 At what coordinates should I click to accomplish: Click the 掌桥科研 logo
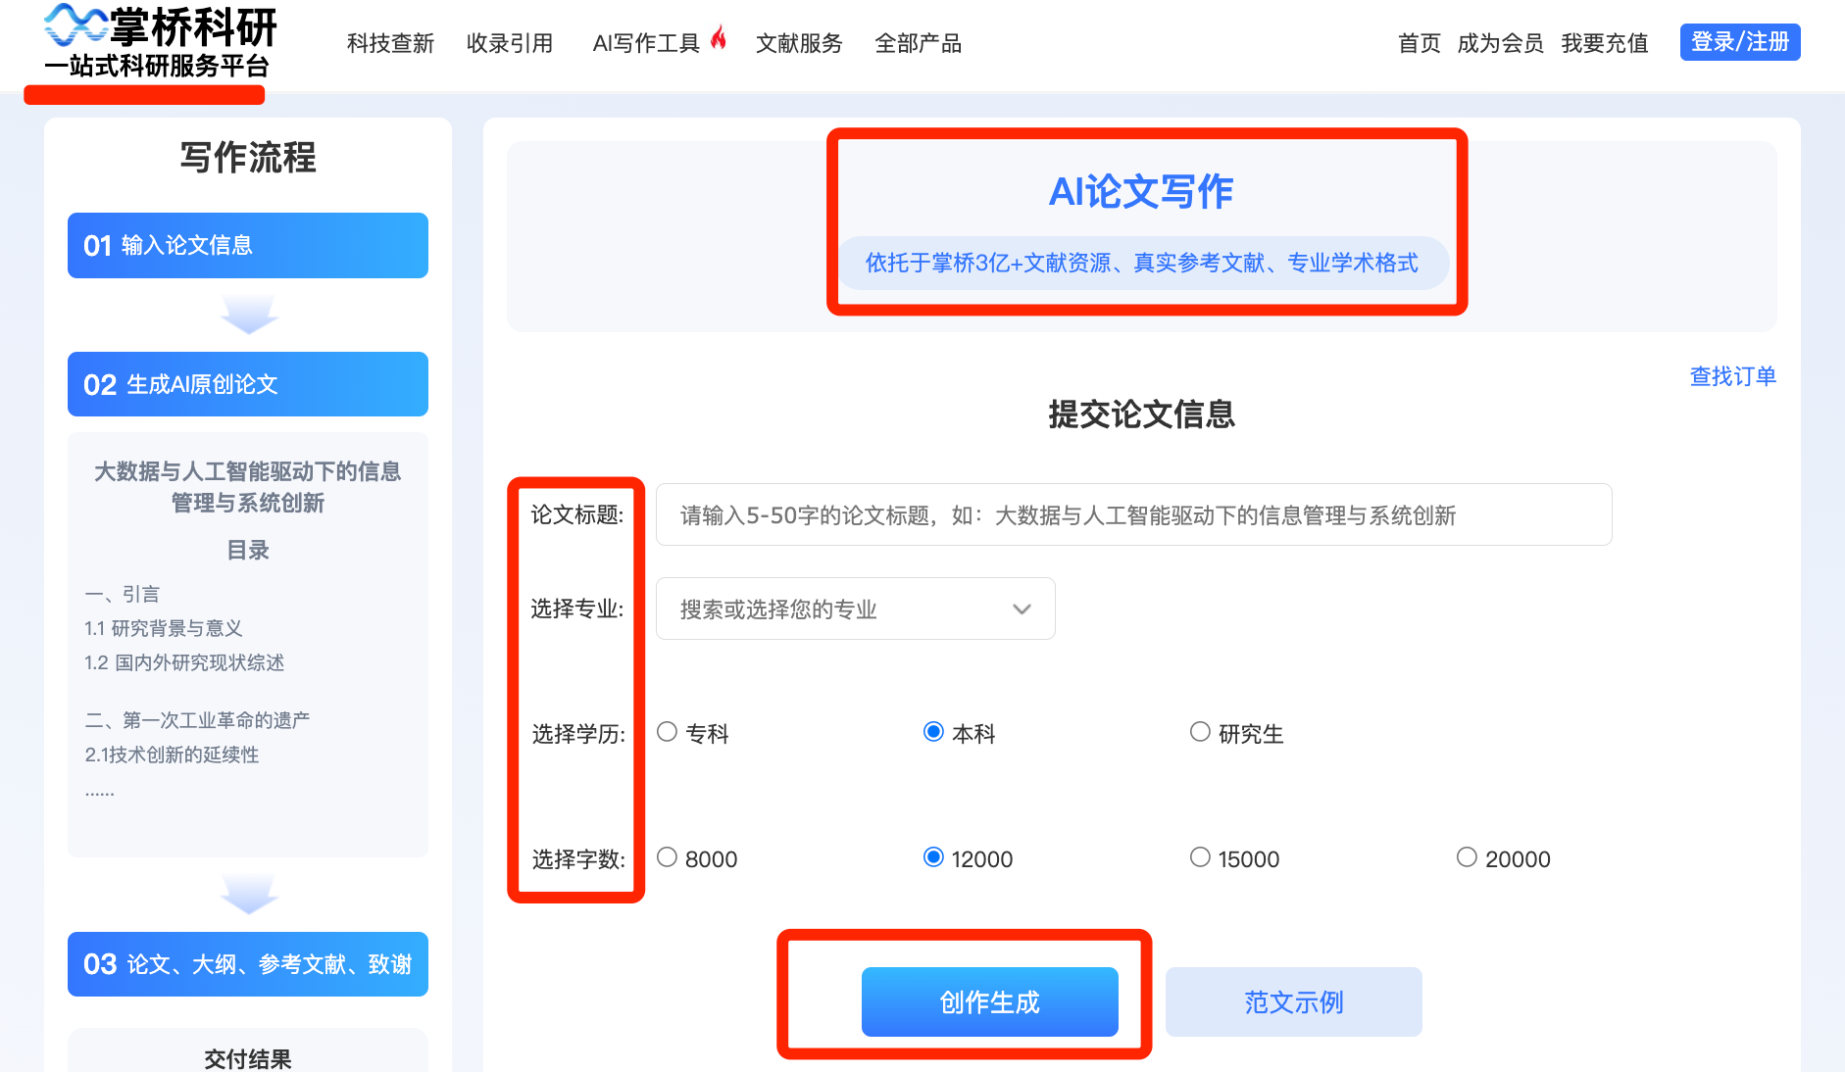(161, 41)
